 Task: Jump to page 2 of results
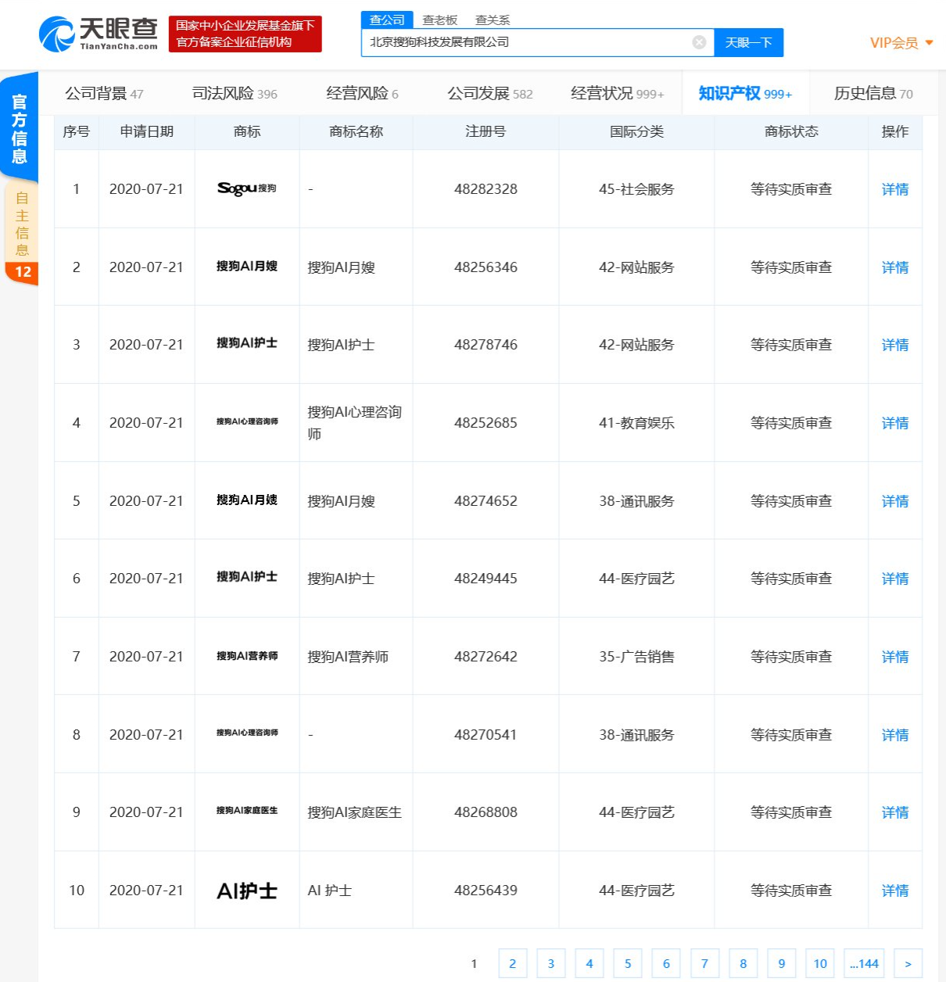pyautogui.click(x=512, y=963)
